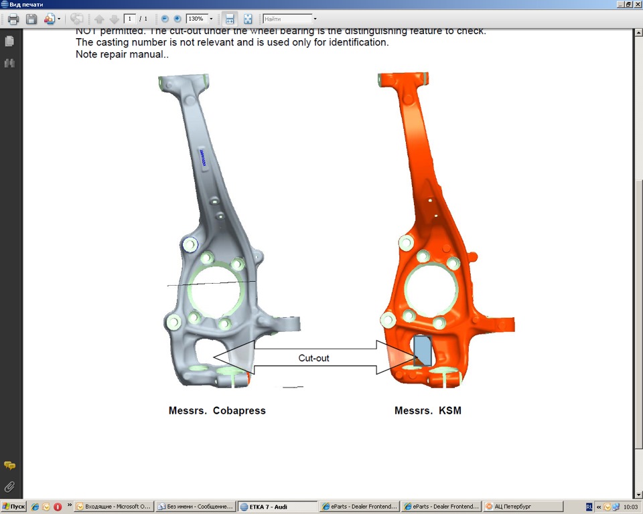Launch Outlook from quick launch

tap(46, 507)
